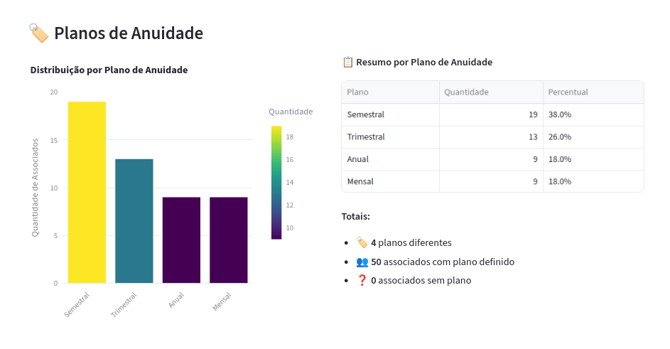Image resolution: width=670 pixels, height=349 pixels.
Task: Select the Trimestral row's 26.0% cell
Action: coord(593,136)
